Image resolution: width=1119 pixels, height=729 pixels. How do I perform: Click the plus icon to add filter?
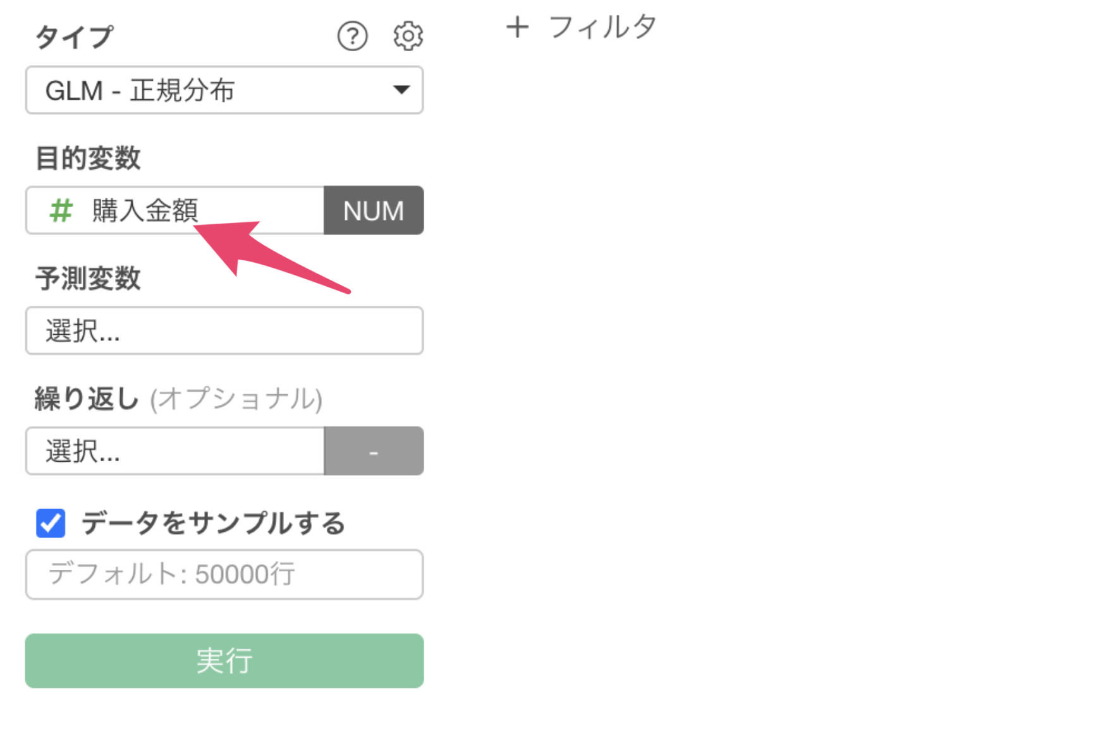point(517,27)
